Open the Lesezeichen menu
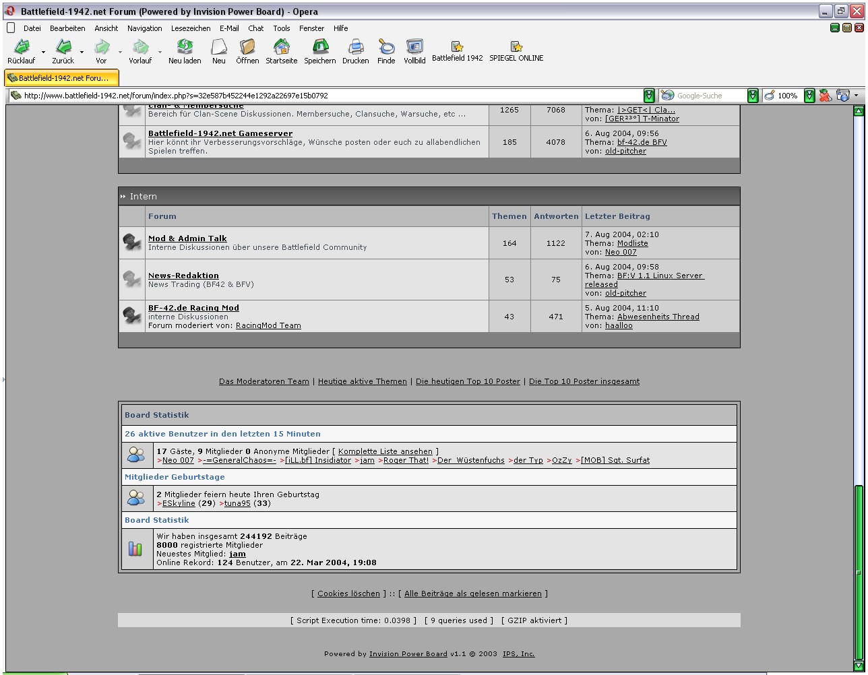The width and height of the screenshot is (868, 675). (191, 28)
